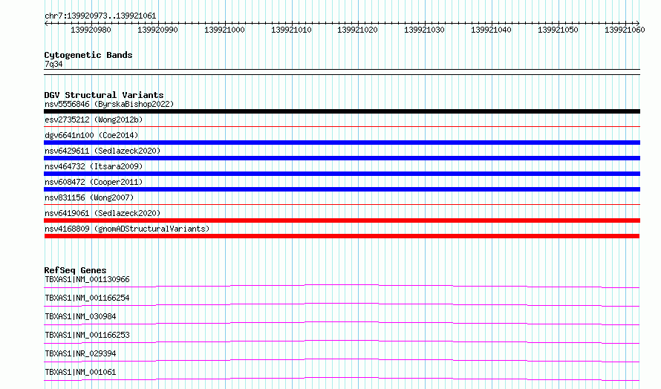Open esv2735212 (Wong2012b) variant label
The height and width of the screenshot is (389, 661).
94,120
